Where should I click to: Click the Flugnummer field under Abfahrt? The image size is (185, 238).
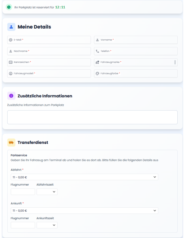tap(23, 192)
